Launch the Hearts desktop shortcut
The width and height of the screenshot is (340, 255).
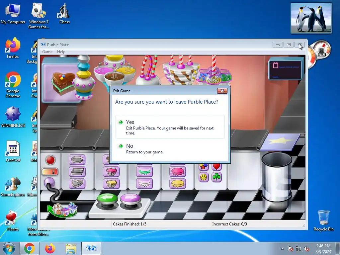click(x=13, y=220)
